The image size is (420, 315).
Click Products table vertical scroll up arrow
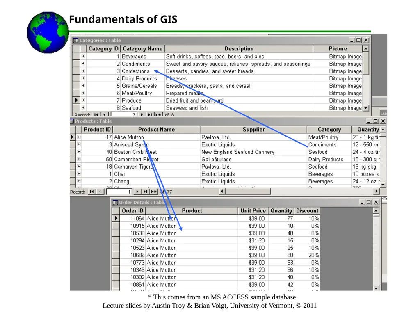tap(383, 129)
